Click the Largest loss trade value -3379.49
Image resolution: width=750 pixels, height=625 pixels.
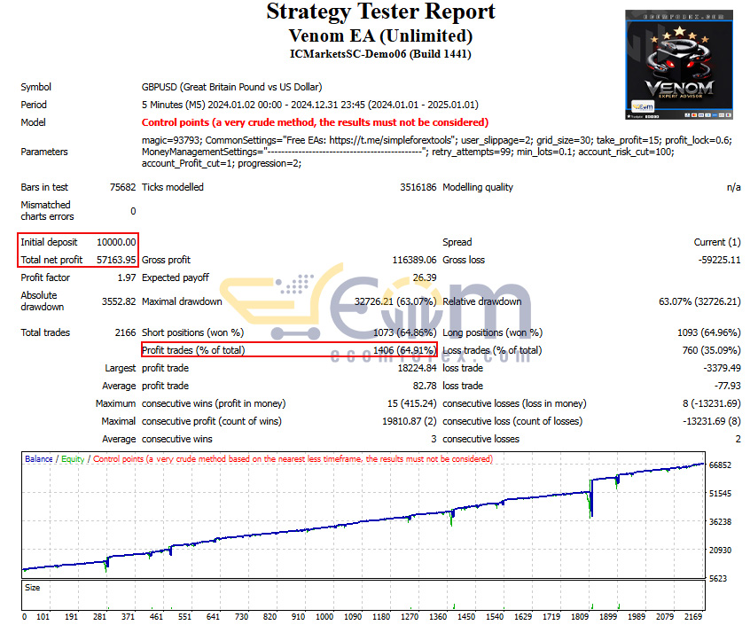point(723,368)
